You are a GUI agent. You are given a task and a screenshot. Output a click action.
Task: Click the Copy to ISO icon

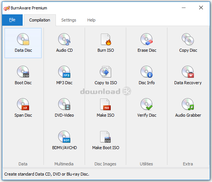105,76
